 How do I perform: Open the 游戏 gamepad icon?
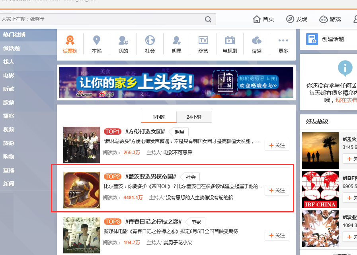pos(323,20)
